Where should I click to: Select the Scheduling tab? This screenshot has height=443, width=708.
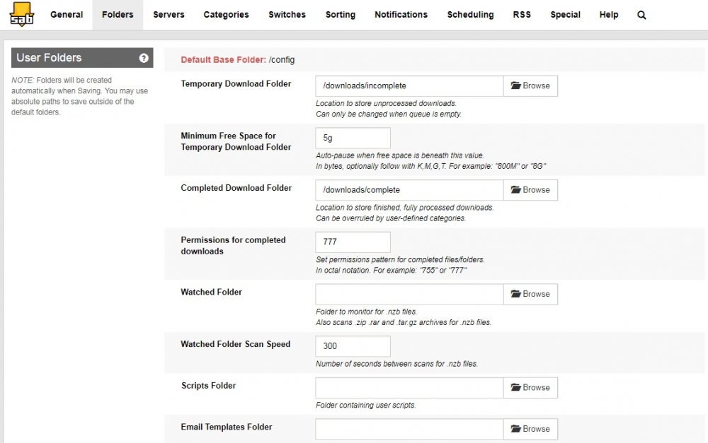point(470,14)
